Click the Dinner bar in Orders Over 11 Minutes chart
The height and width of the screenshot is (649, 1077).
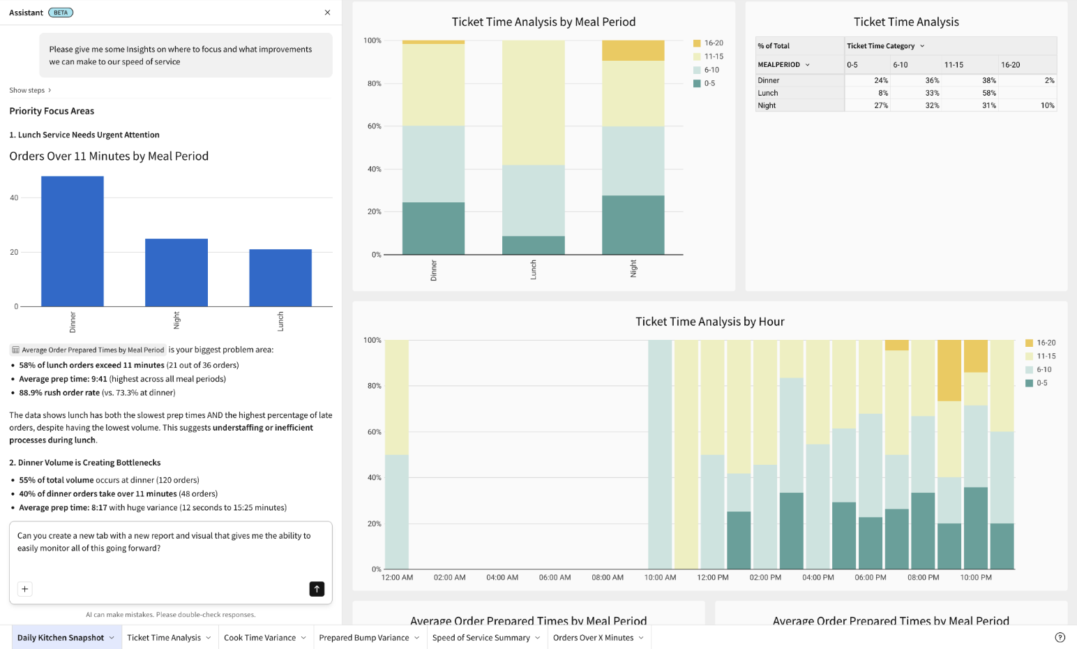click(x=73, y=241)
